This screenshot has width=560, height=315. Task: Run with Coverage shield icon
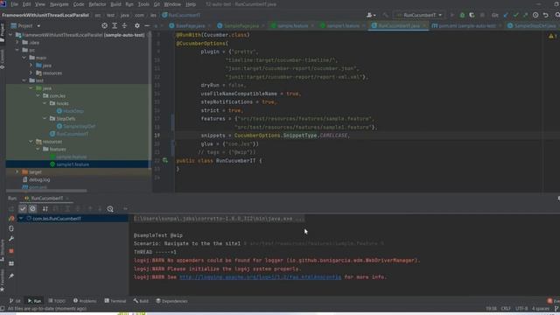pyautogui.click(x=472, y=15)
